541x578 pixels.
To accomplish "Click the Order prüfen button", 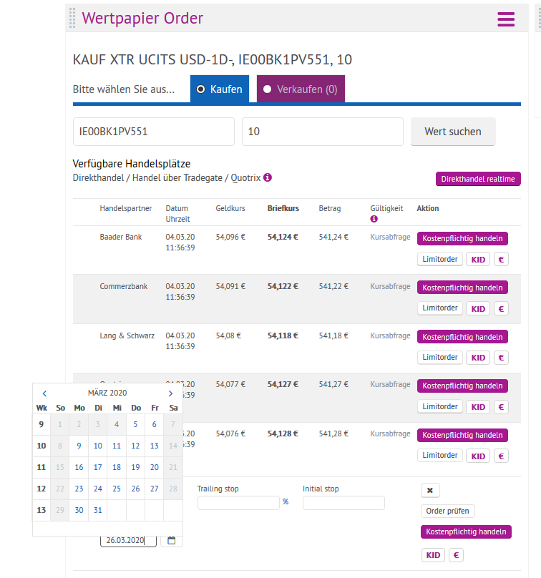I will (x=447, y=511).
